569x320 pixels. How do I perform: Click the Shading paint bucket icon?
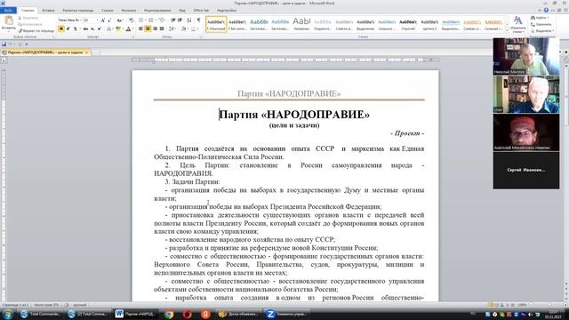coord(183,28)
